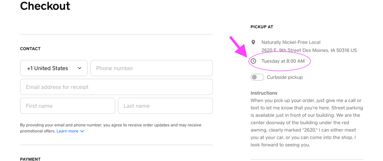Image resolution: width=383 pixels, height=161 pixels.
Task: Click the 2620 E. 9th Street address
Action: (x=309, y=50)
